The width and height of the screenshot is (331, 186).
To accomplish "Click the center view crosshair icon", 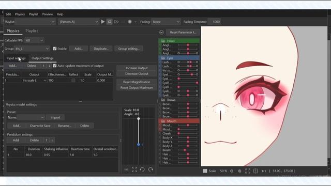I will (255, 171).
